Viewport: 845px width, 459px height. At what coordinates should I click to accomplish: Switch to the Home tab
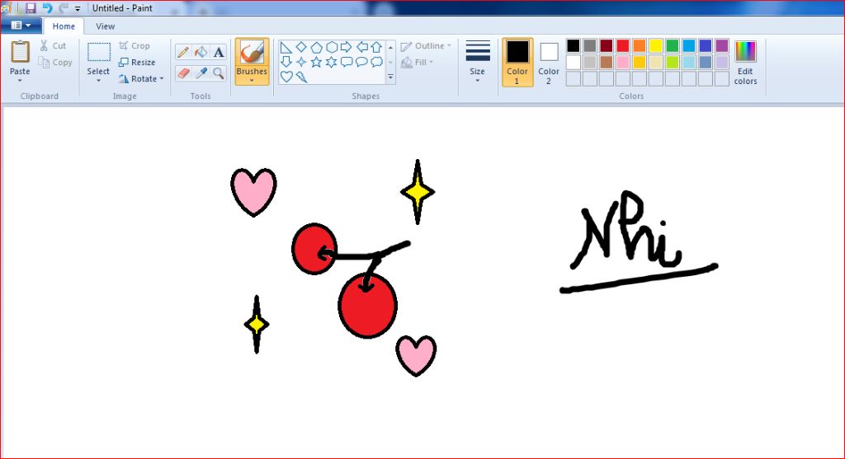(x=64, y=26)
